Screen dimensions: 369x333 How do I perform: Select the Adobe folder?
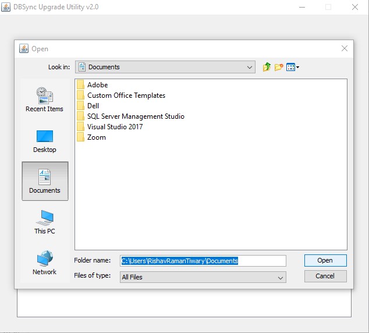(97, 85)
